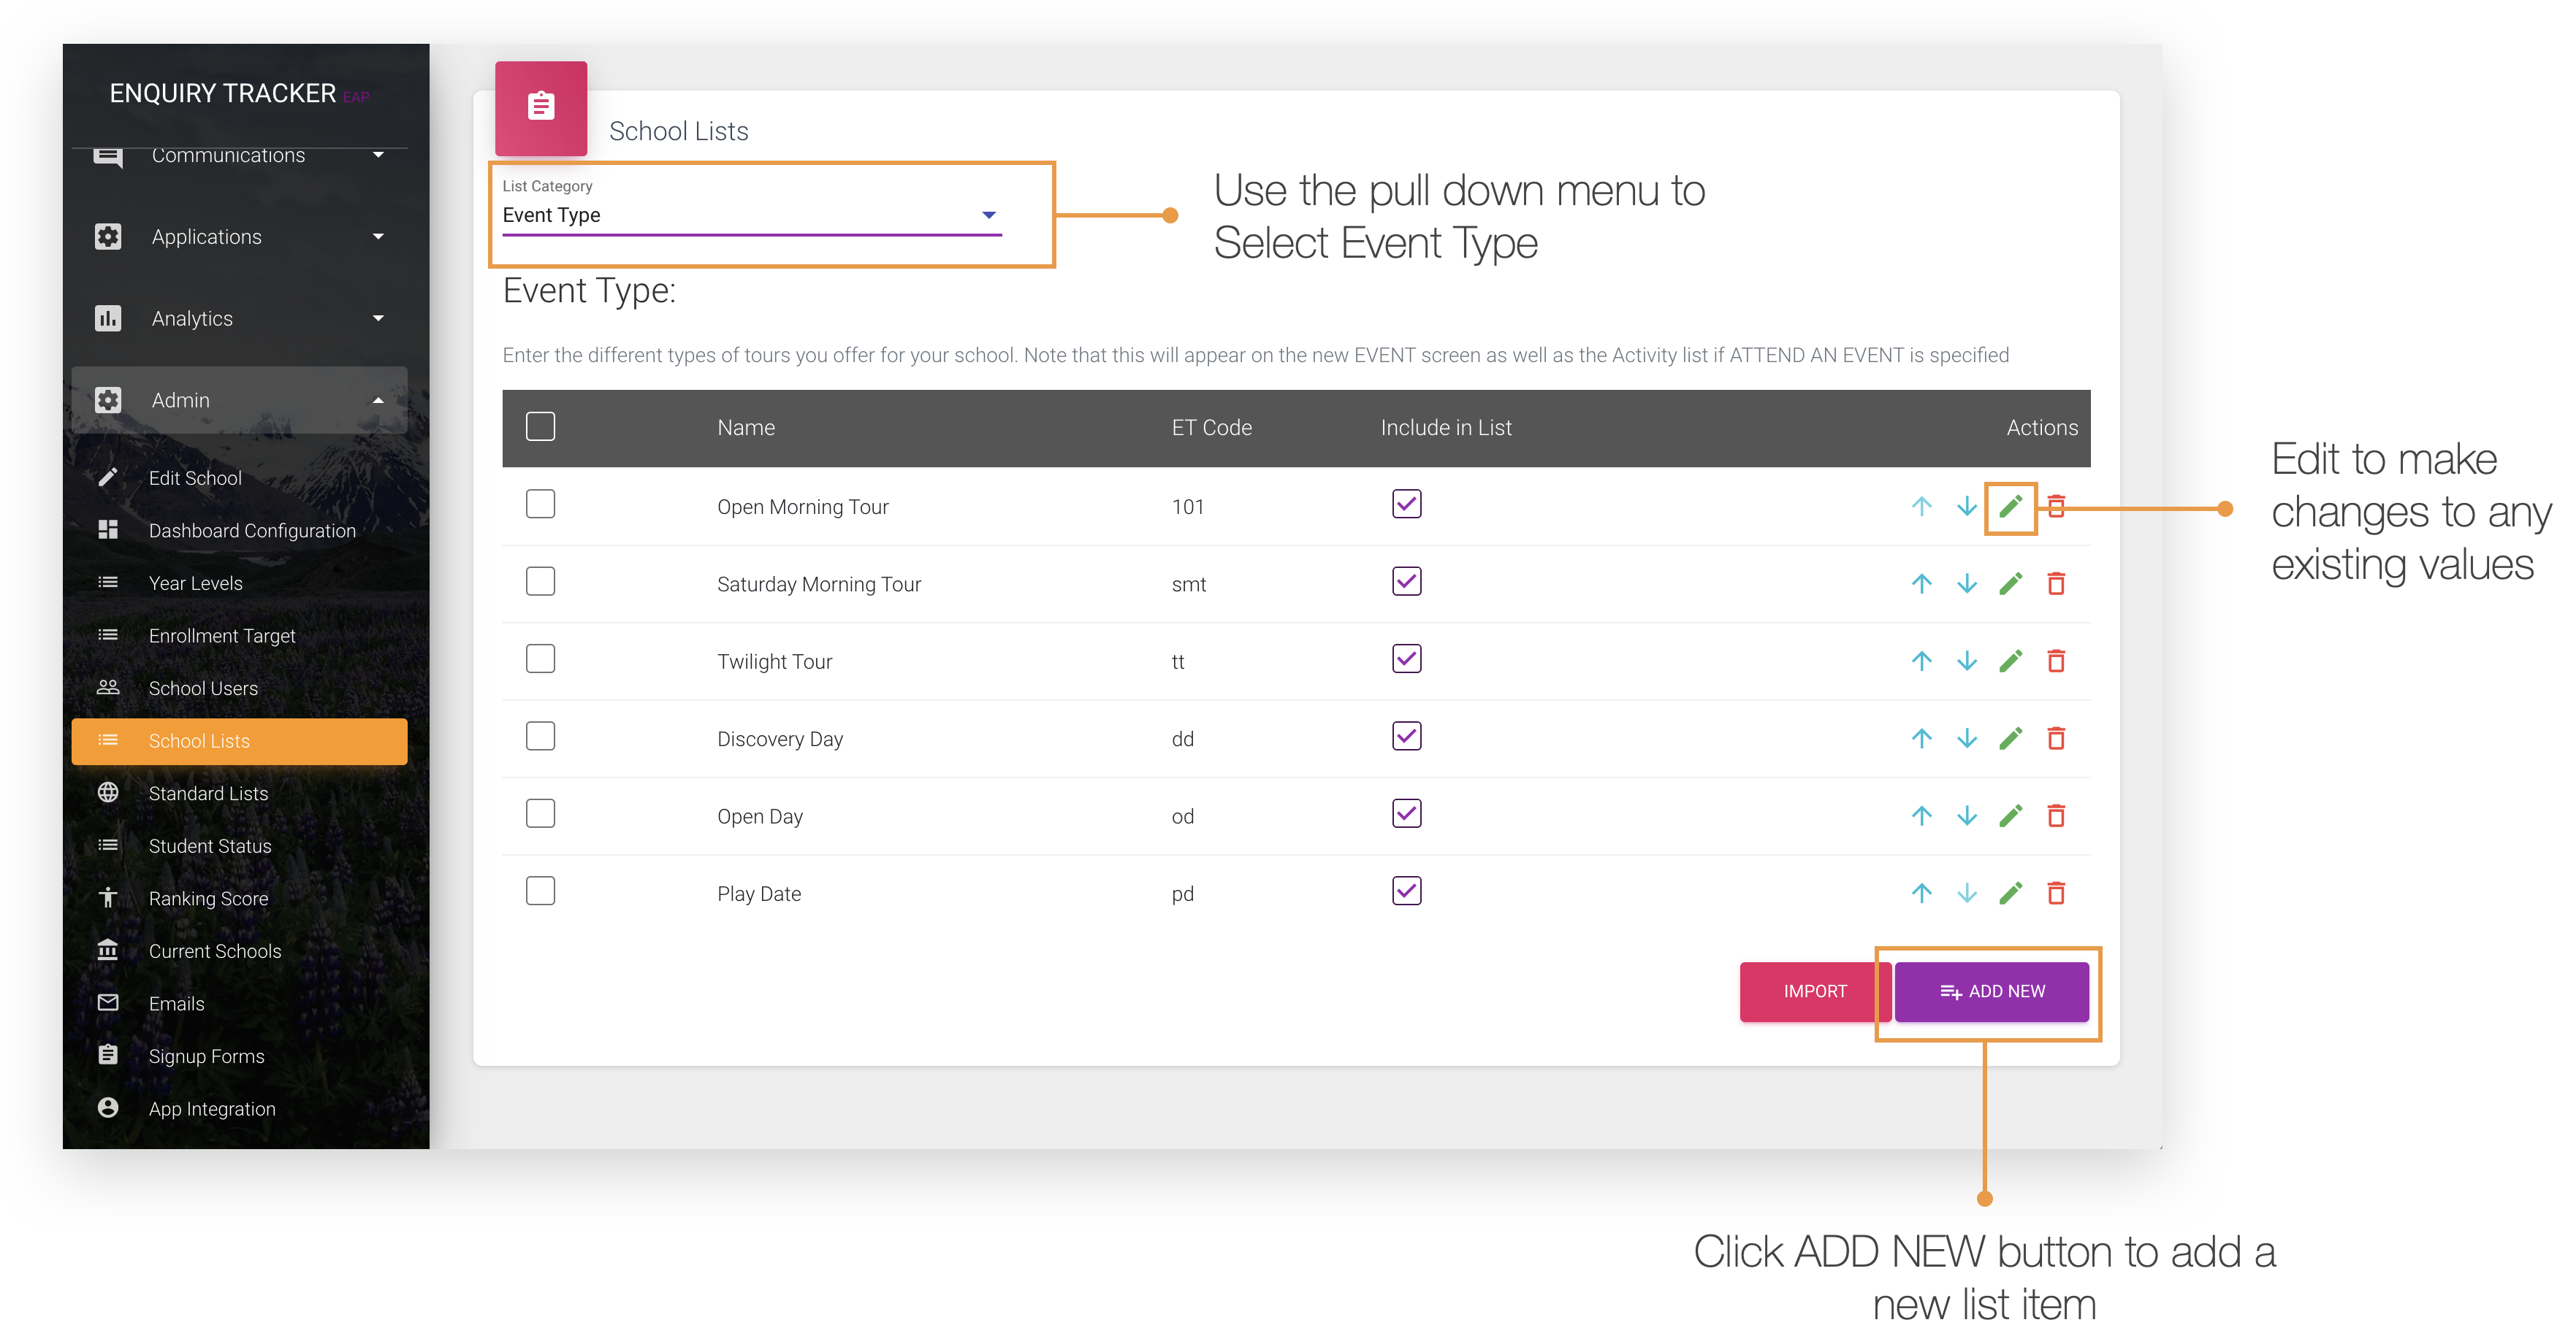Uncheck Include in List for Play Date

click(1406, 891)
